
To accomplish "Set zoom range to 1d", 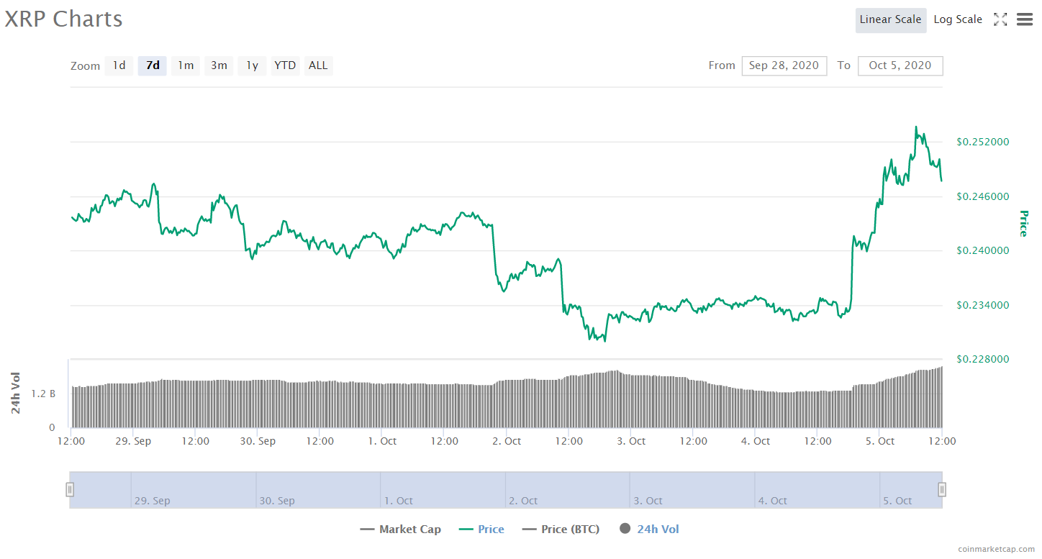I will click(119, 65).
